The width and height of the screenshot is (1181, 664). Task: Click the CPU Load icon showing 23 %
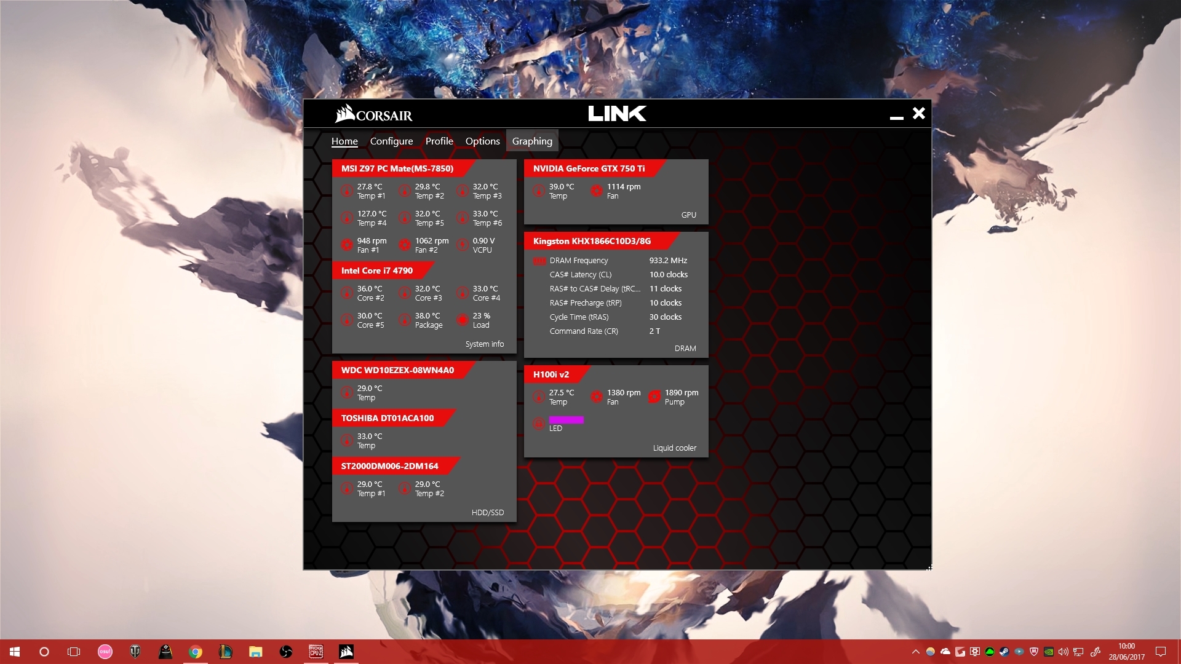(463, 320)
